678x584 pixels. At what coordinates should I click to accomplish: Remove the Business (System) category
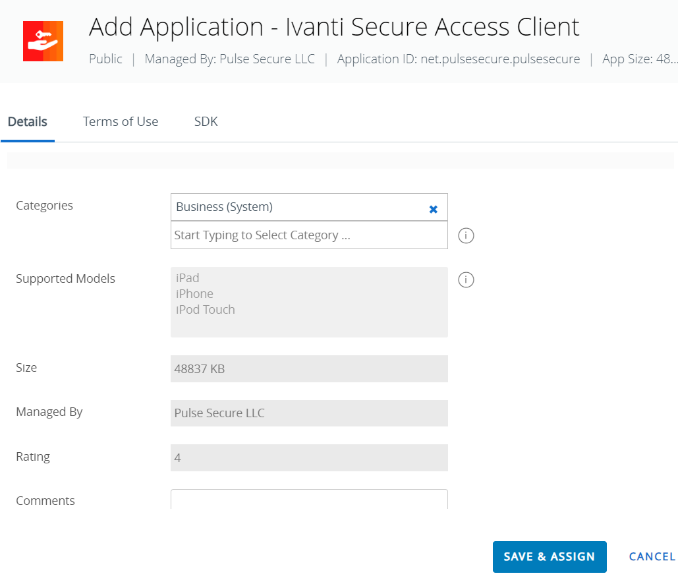(433, 209)
